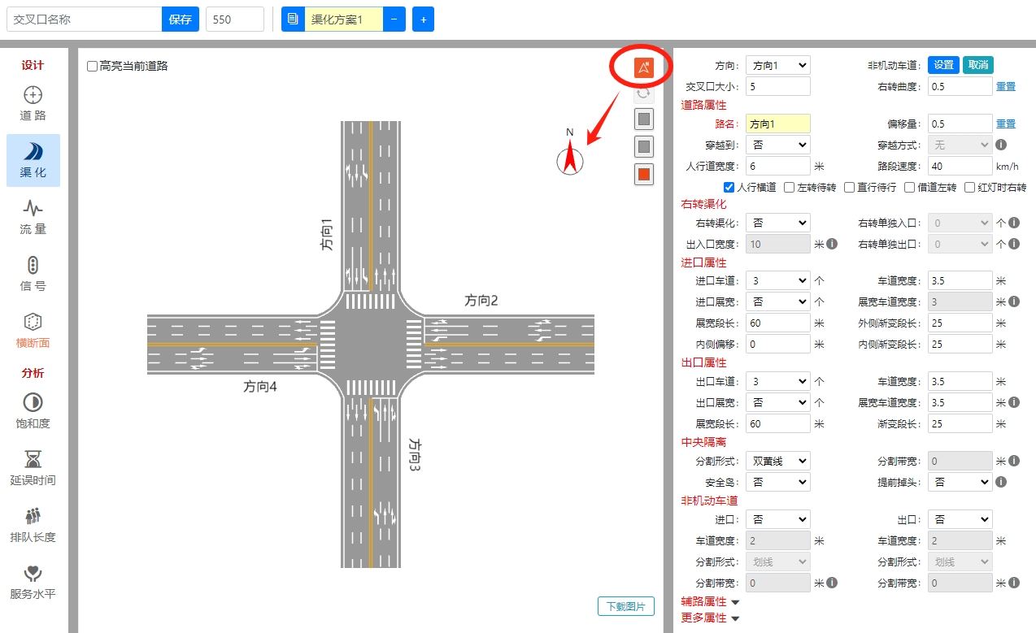
Task: Open the 分割形式 dropdown showing 双黄线
Action: click(777, 461)
